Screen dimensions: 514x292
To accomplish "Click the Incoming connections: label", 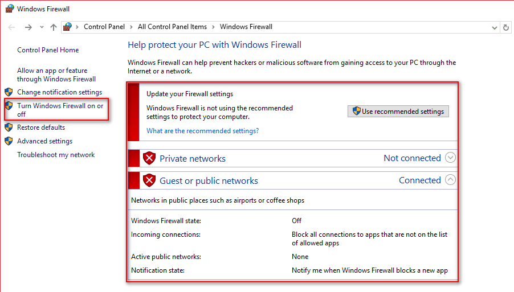I will point(166,235).
